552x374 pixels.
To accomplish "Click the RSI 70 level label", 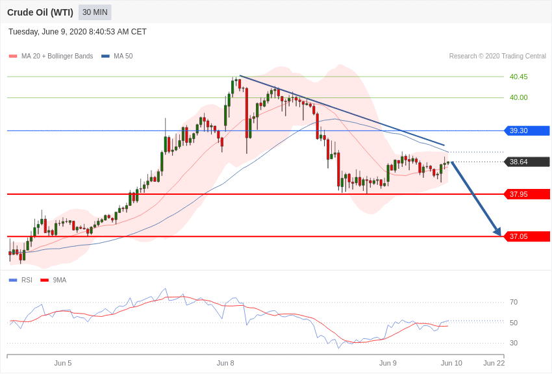I will tap(514, 302).
